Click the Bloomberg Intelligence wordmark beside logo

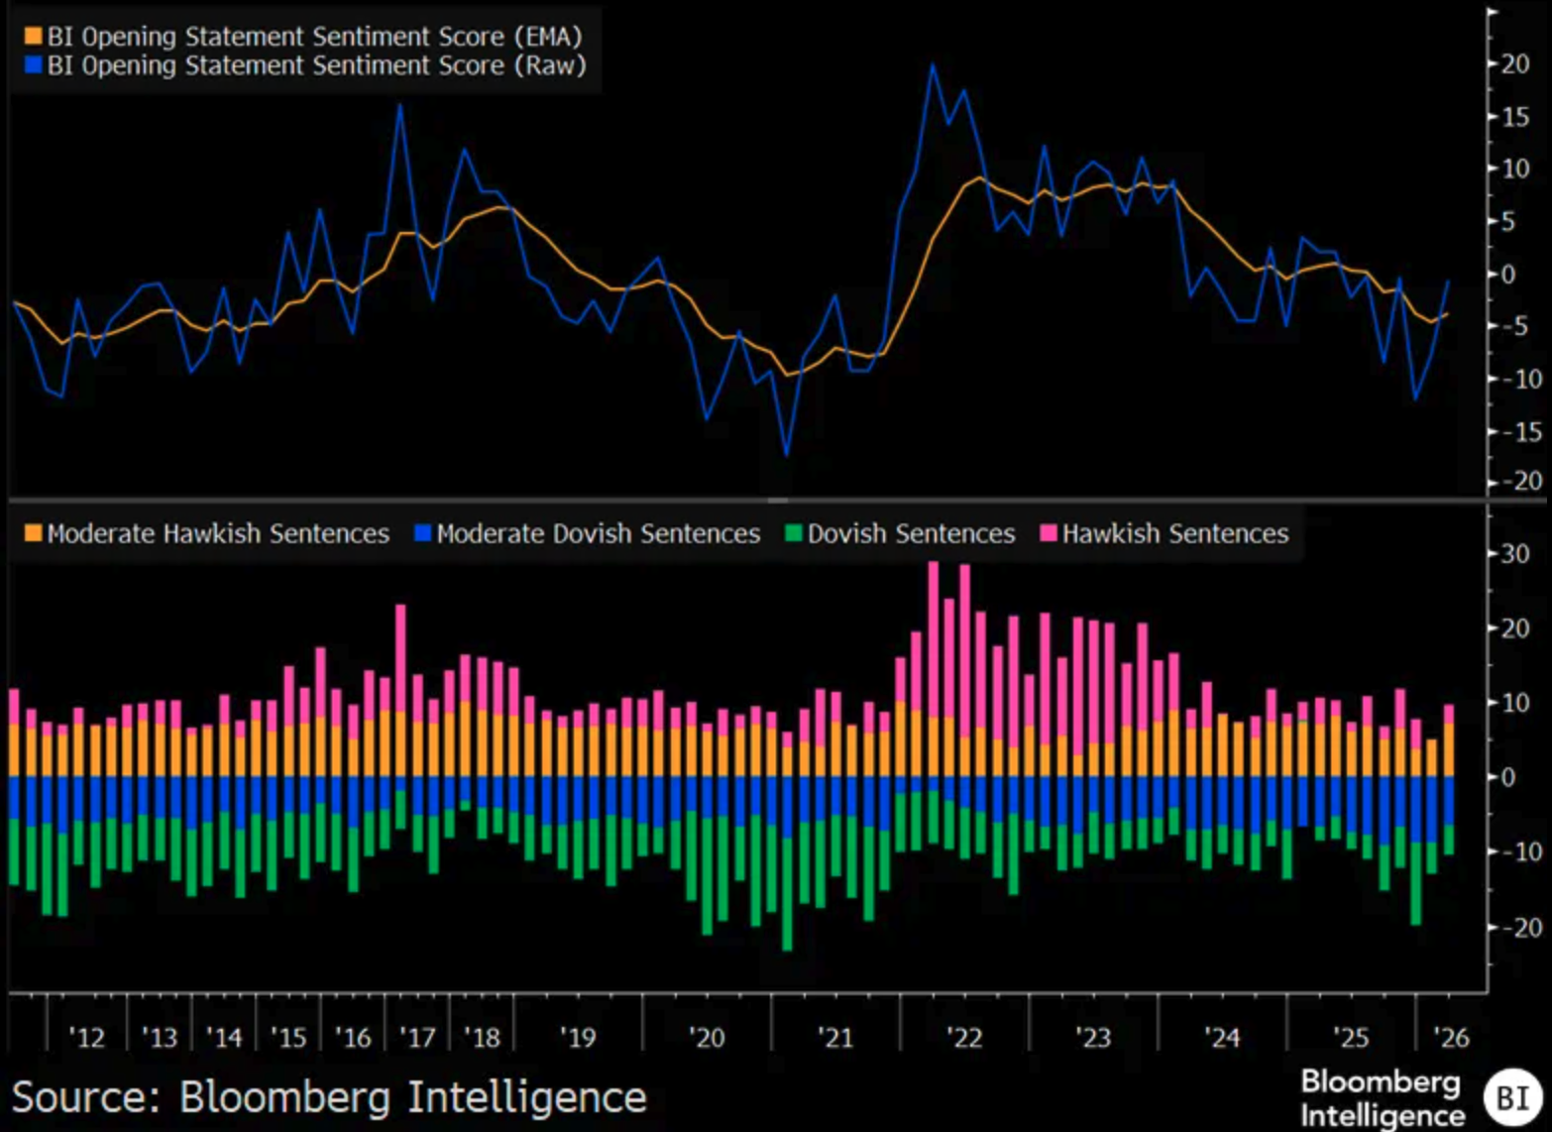tap(1381, 1097)
